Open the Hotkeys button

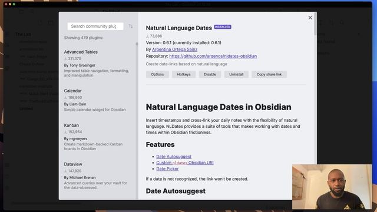[x=184, y=74]
